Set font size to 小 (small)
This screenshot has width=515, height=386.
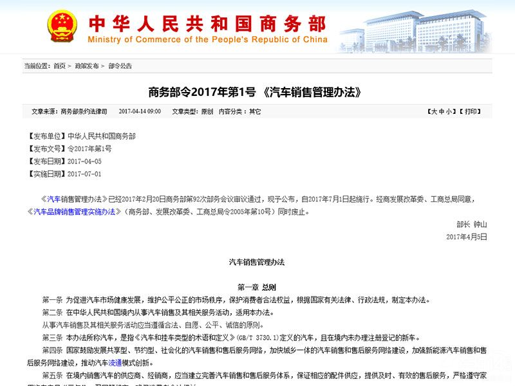click(451, 111)
